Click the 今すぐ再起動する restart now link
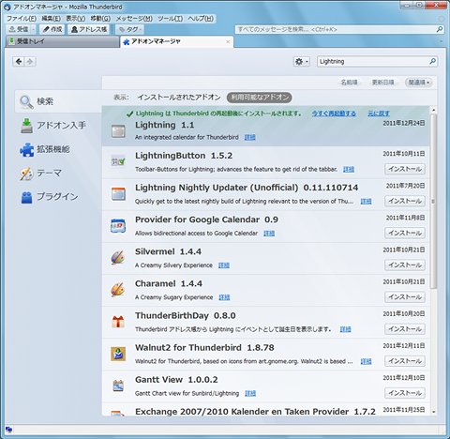Viewport: 450px width, 439px height. click(334, 114)
